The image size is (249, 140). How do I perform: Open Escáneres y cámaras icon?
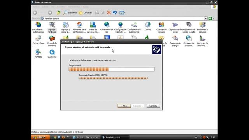point(202,27)
